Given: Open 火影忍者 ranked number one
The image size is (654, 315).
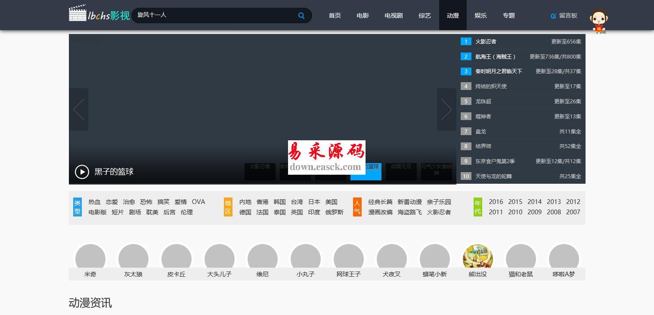Looking at the screenshot, I should (486, 42).
